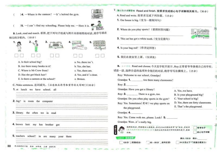Screen dimensions: 217x153
Task: Click the Chinese sentence '我们在教室里上课。'
Action: [x=133, y=57]
